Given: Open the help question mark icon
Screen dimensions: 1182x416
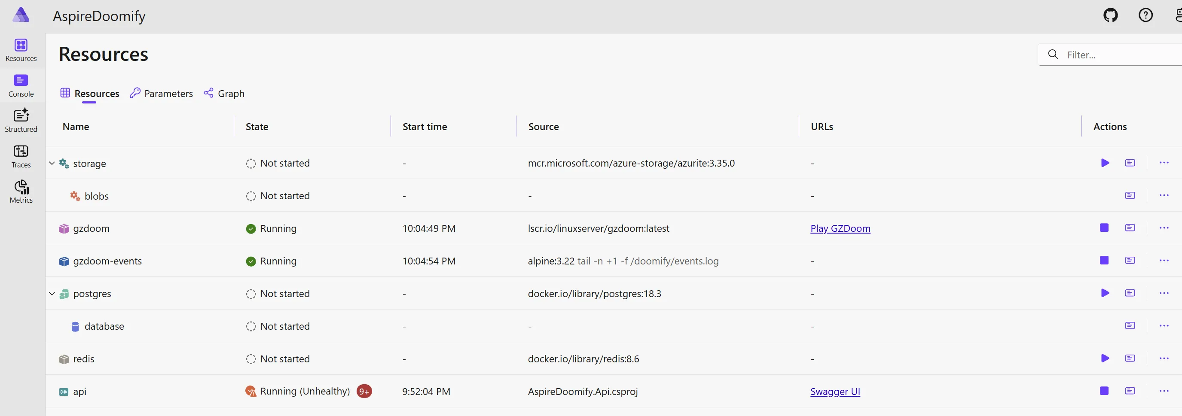Looking at the screenshot, I should pyautogui.click(x=1146, y=15).
